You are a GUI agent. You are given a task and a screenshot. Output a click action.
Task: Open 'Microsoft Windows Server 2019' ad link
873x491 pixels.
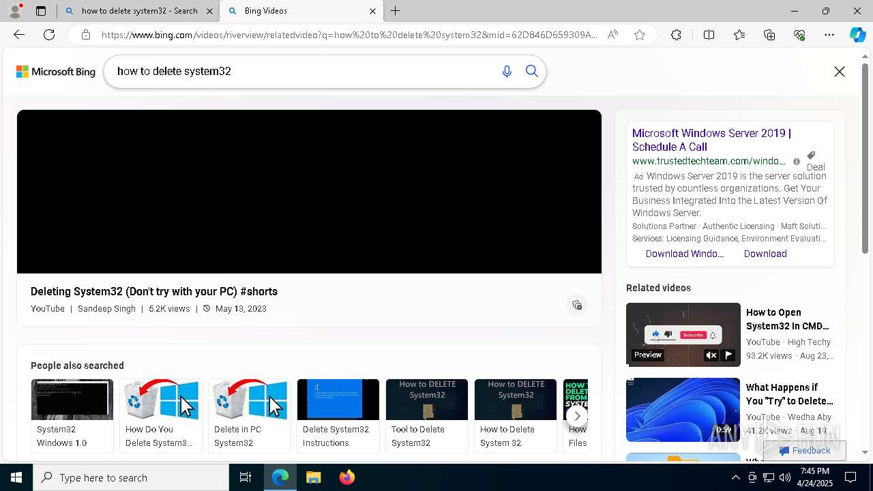point(711,140)
